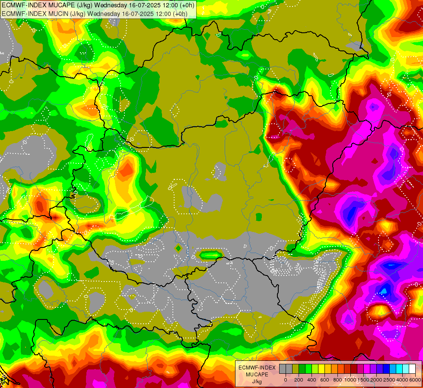Select the bright magenta legend swatch
This screenshot has height=388, width=423.
(367, 369)
